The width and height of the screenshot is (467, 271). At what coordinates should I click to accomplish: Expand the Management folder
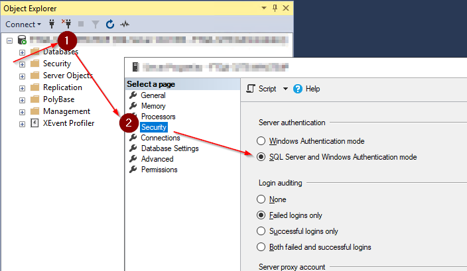click(x=22, y=112)
